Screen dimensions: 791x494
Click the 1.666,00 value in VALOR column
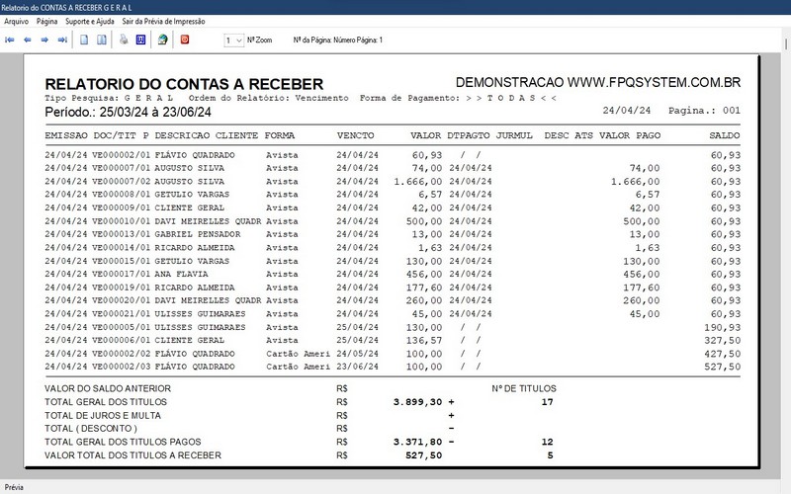pyautogui.click(x=417, y=182)
